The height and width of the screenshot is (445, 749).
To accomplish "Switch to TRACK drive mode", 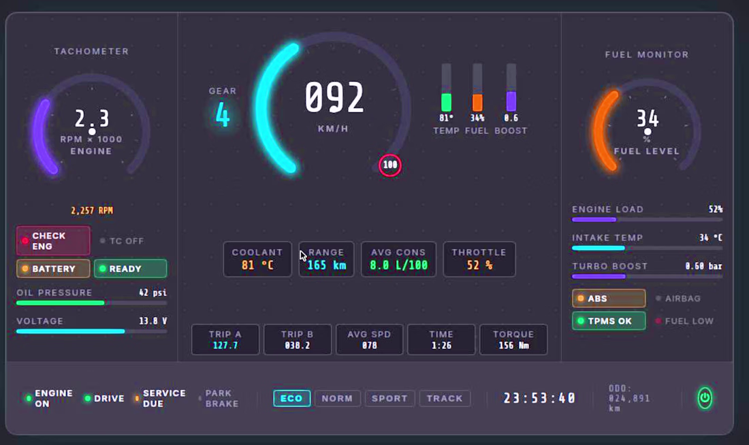I will tap(445, 398).
